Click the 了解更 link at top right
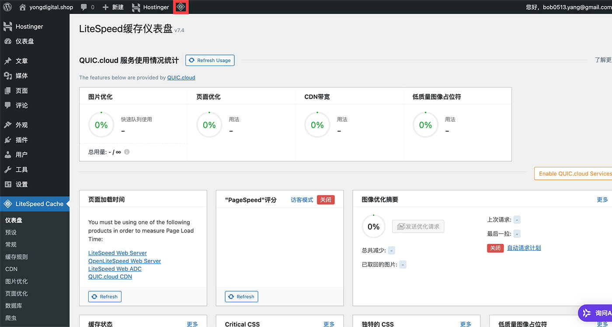This screenshot has width=612, height=327. (603, 60)
